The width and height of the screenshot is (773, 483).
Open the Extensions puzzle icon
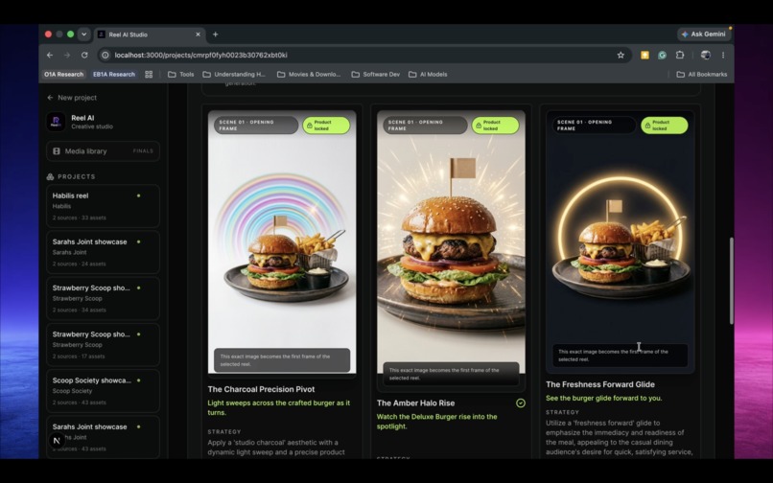coord(680,56)
